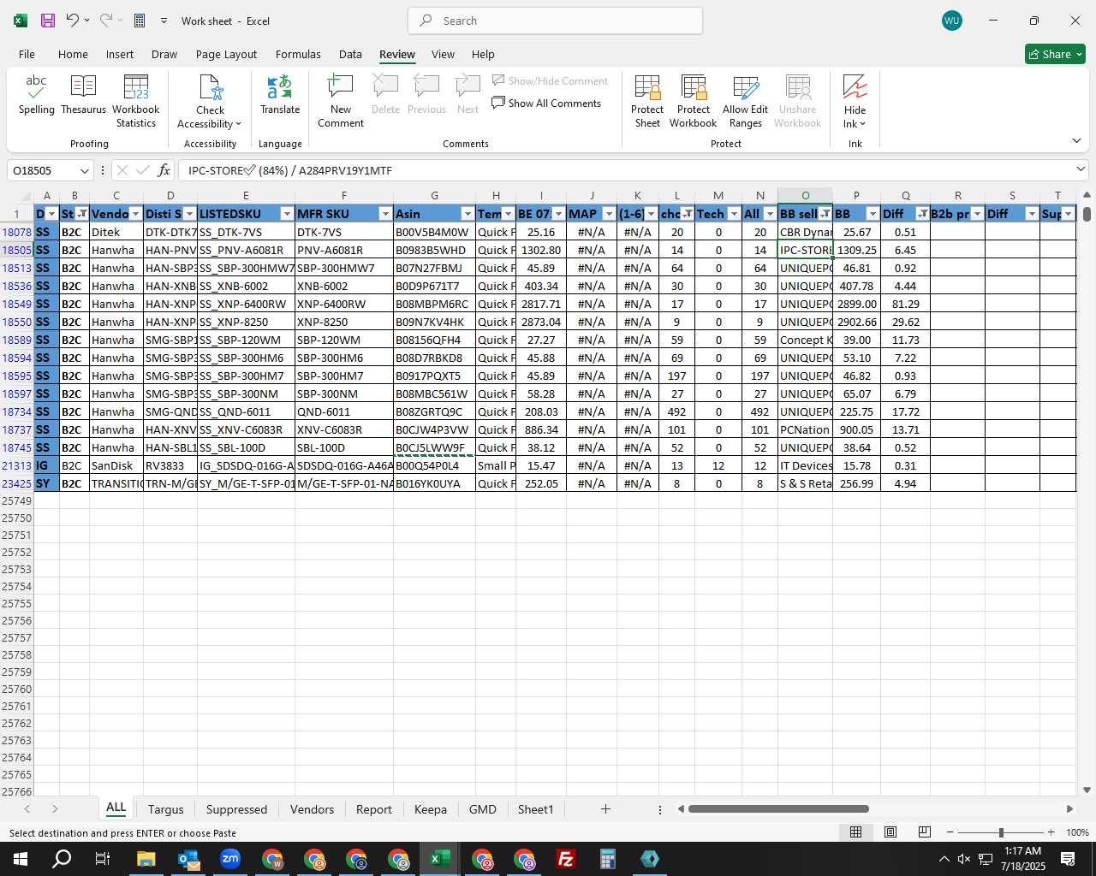Open Allow Edit Ranges
This screenshot has height=876, width=1096.
pyautogui.click(x=745, y=101)
